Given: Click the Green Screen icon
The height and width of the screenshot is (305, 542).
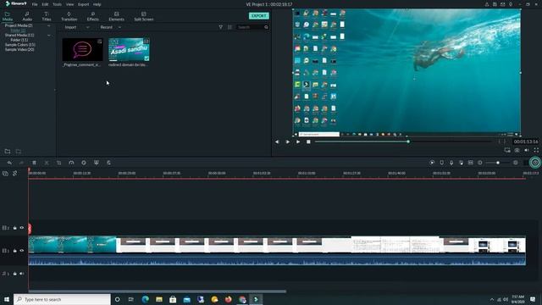Looking at the screenshot, I should click(97, 163).
